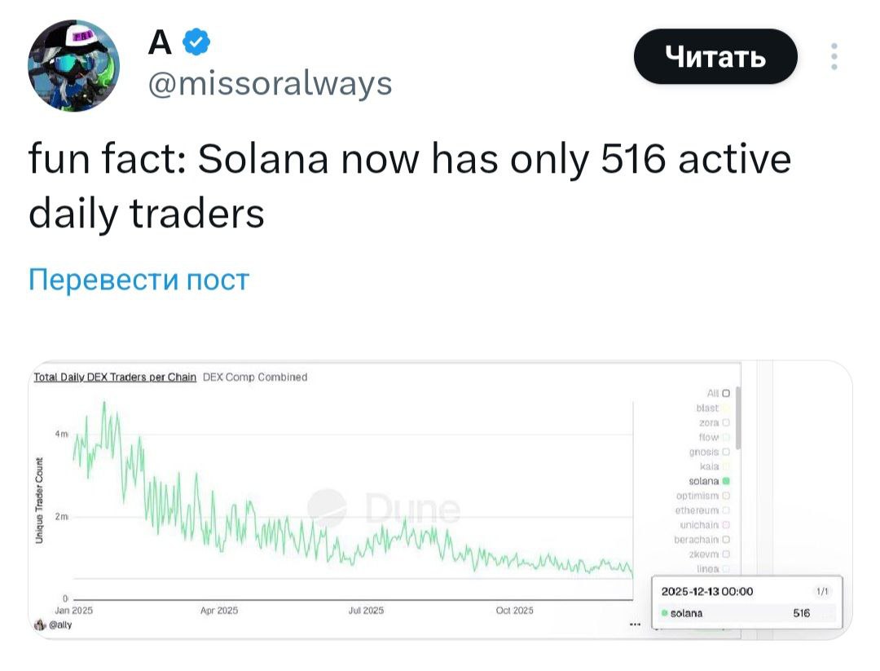Open the post options three-dot menu
Image resolution: width=880 pixels, height=671 pixels.
coord(833,55)
